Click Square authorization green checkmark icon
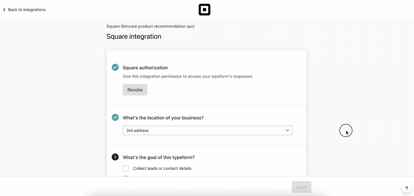 [x=115, y=67]
